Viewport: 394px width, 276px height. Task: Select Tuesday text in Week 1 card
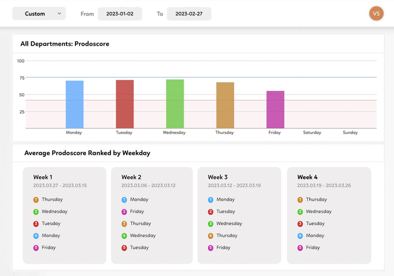(x=51, y=223)
